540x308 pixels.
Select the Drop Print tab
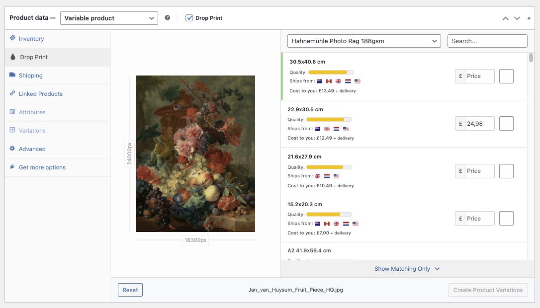point(58,57)
